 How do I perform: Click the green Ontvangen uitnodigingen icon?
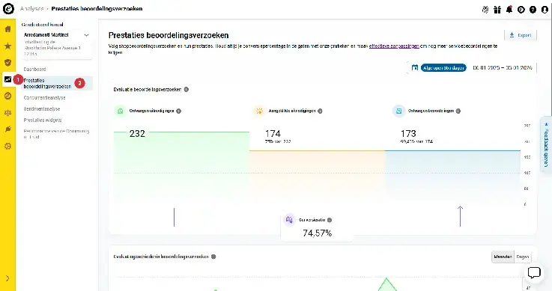click(120, 111)
